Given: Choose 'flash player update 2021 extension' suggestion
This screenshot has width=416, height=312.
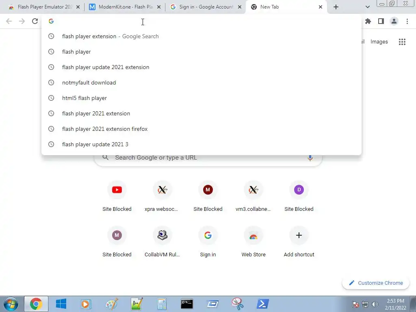Looking at the screenshot, I should (x=201, y=67).
